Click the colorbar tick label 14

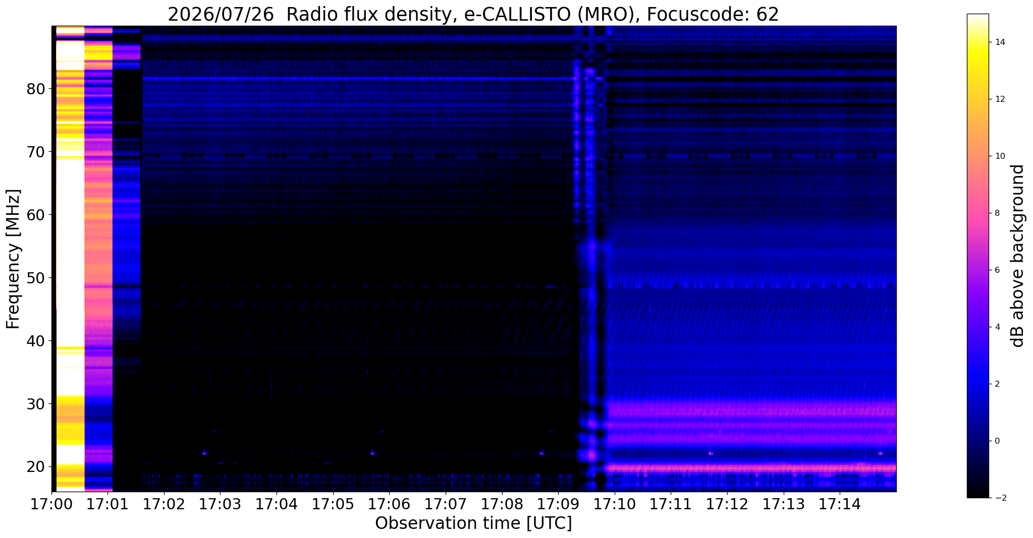[x=999, y=42]
